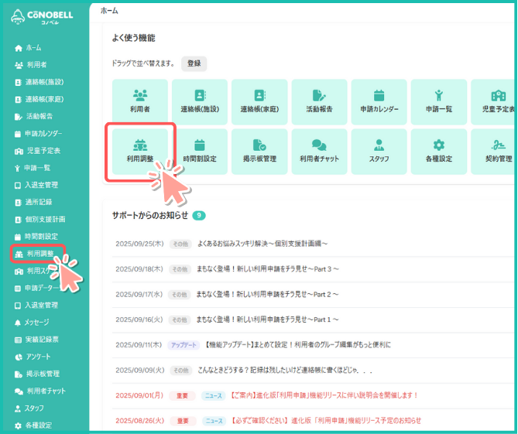Open the 活動報告 shortcut tile

[319, 101]
